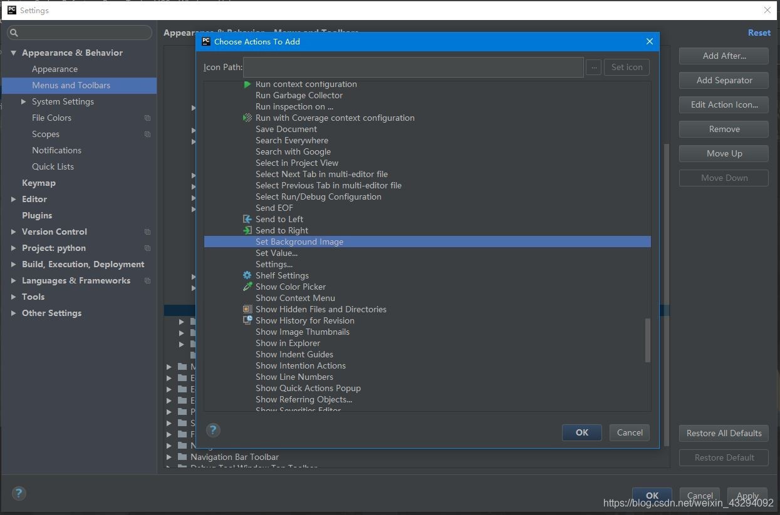Image resolution: width=780 pixels, height=515 pixels.
Task: Click Restore All Defaults button
Action: tap(724, 433)
